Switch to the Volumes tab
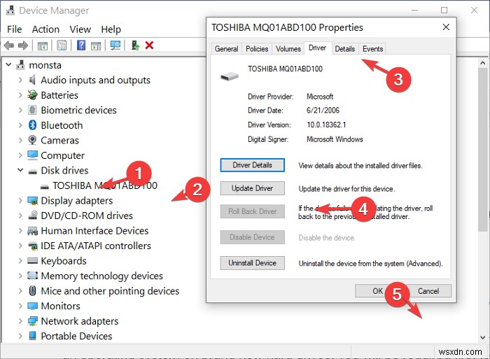The height and width of the screenshot is (359, 490). (288, 49)
